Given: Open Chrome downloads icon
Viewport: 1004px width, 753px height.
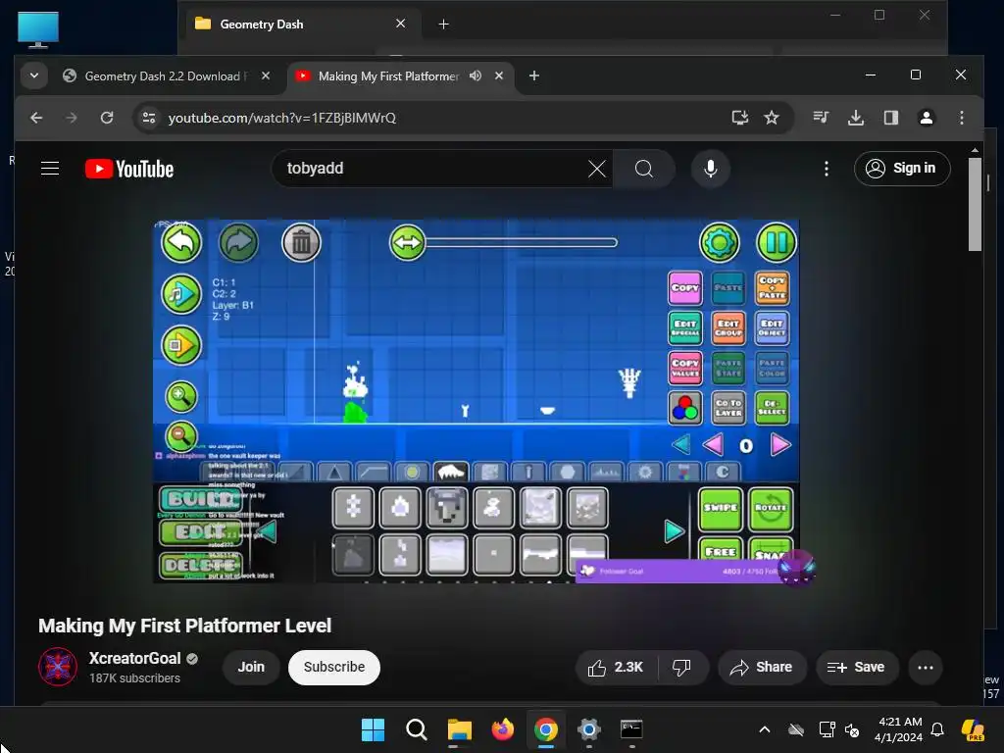Looking at the screenshot, I should pos(855,118).
